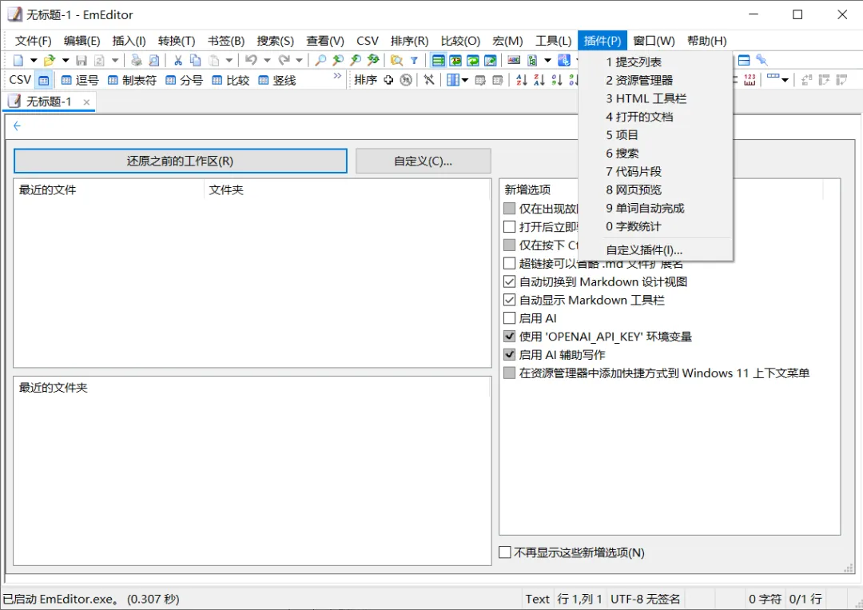The image size is (863, 610).
Task: Click the Undo arrow icon
Action: pos(251,60)
